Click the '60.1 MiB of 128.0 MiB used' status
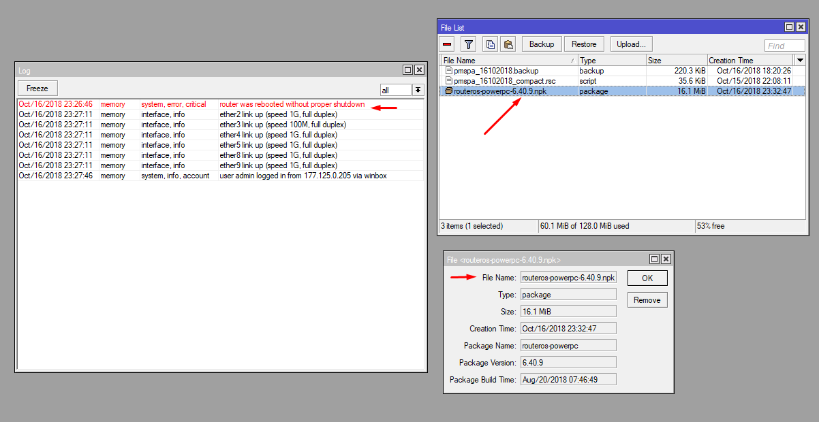819x422 pixels. [585, 226]
